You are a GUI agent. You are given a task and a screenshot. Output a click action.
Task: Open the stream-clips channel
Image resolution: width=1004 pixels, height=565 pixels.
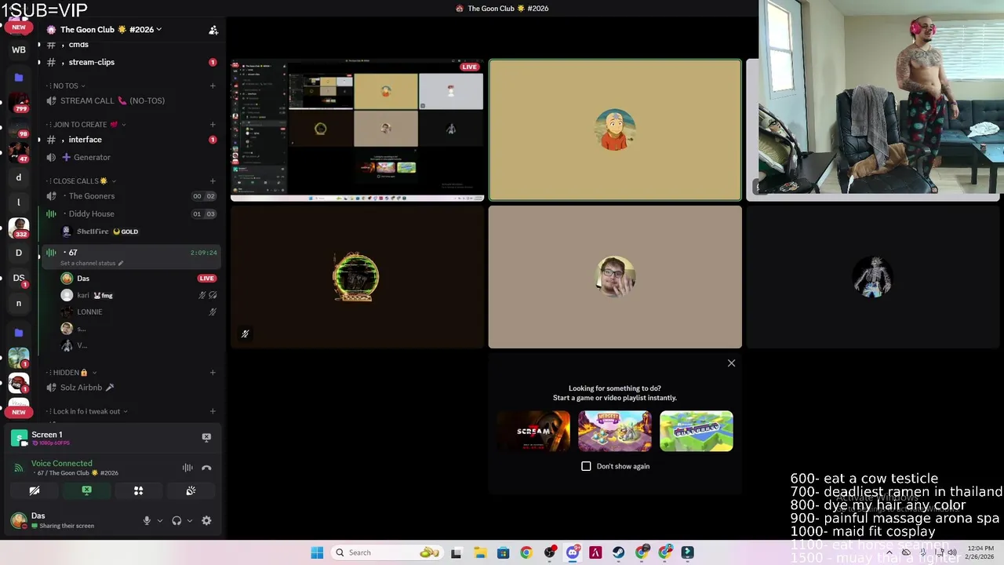pyautogui.click(x=130, y=62)
